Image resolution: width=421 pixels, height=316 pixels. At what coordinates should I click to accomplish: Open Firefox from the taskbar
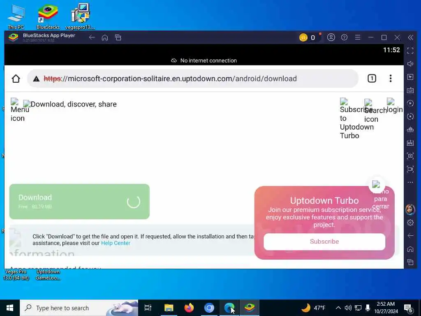(189, 308)
